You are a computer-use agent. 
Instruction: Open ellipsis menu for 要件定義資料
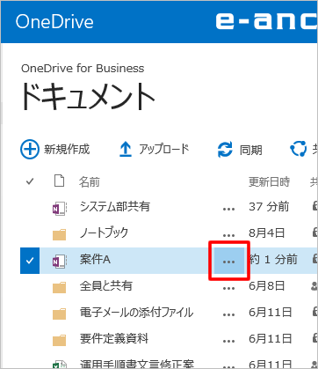click(x=228, y=341)
